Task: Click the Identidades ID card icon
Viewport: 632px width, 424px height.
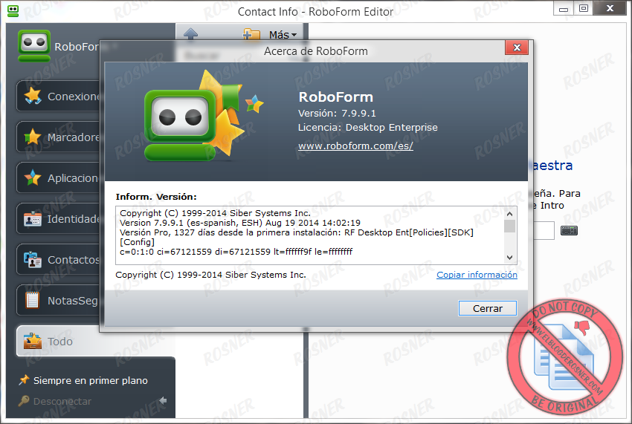Action: pyautogui.click(x=32, y=219)
